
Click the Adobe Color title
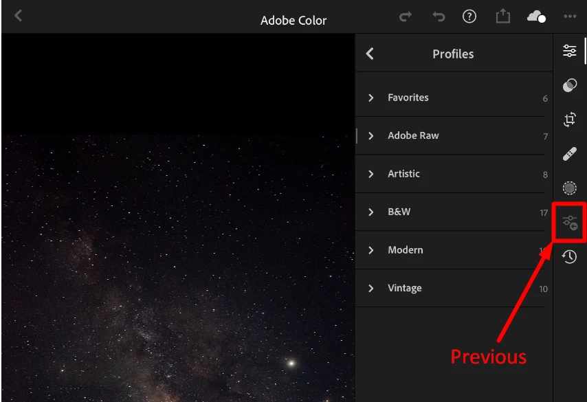click(293, 21)
